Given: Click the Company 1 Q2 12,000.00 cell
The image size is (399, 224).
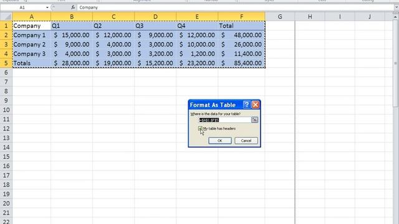Looking at the screenshot, I should tap(113, 35).
